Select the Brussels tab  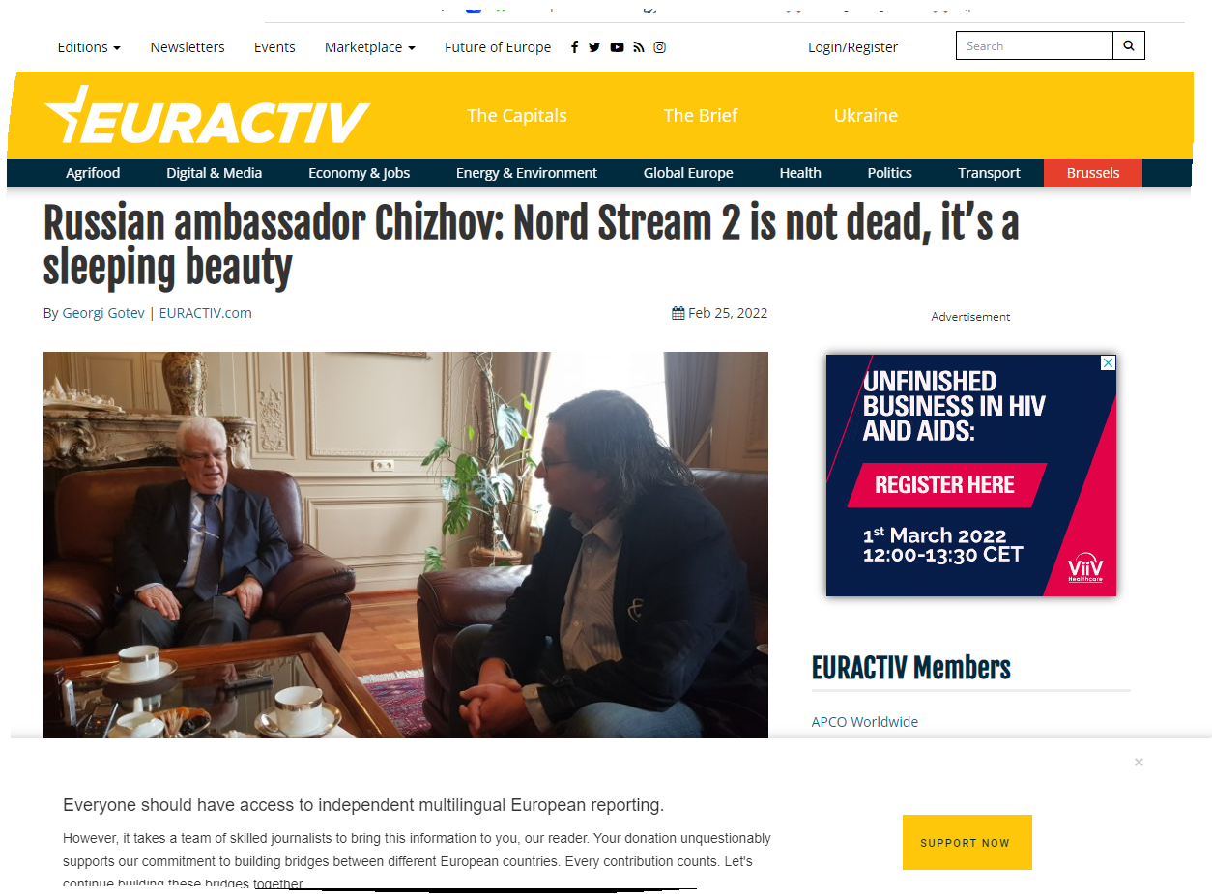click(1093, 173)
